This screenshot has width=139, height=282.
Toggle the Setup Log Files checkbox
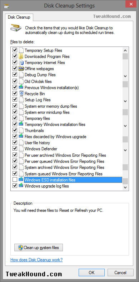point(15,99)
